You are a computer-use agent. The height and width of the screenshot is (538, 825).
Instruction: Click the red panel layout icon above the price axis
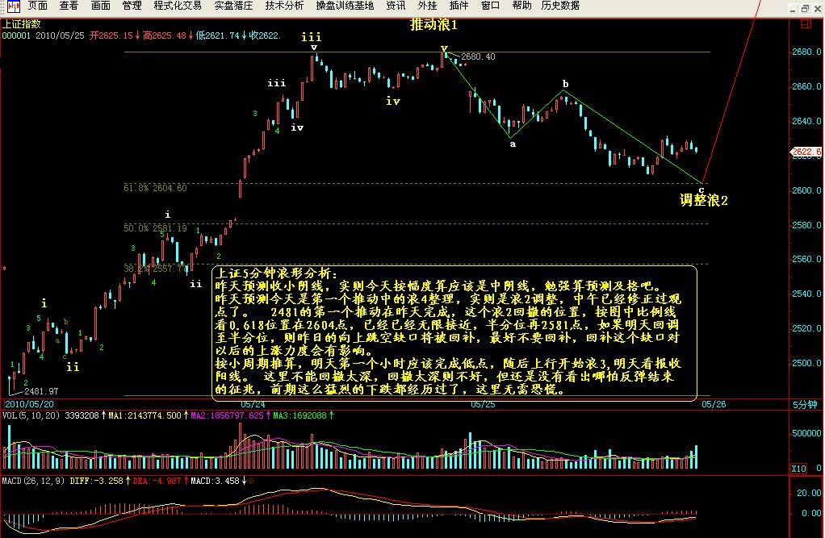(x=806, y=23)
